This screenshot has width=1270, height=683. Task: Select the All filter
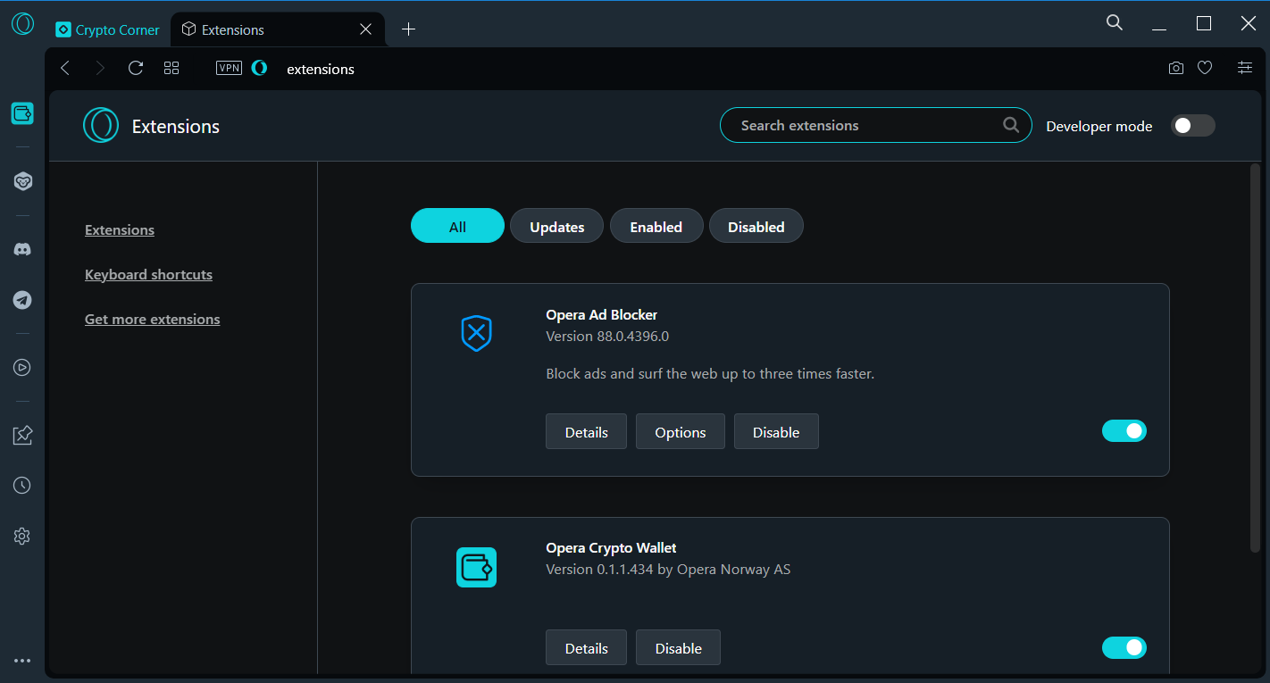point(457,226)
